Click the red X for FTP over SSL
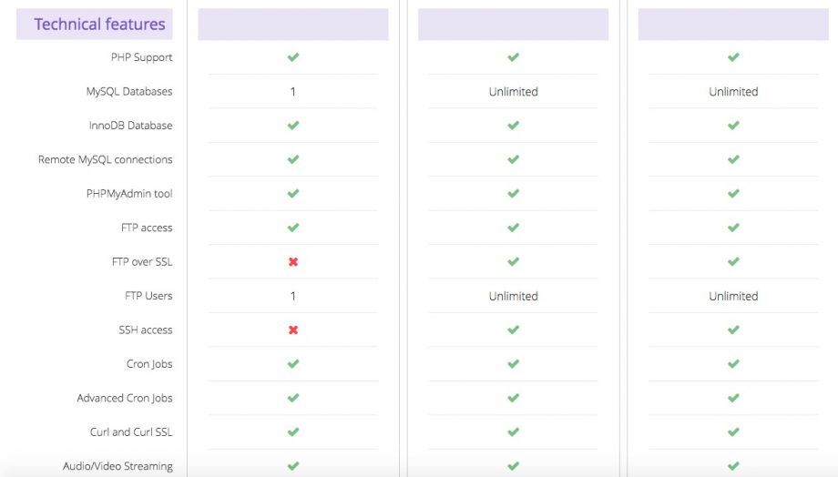Screen dimensions: 838x477 click(293, 262)
